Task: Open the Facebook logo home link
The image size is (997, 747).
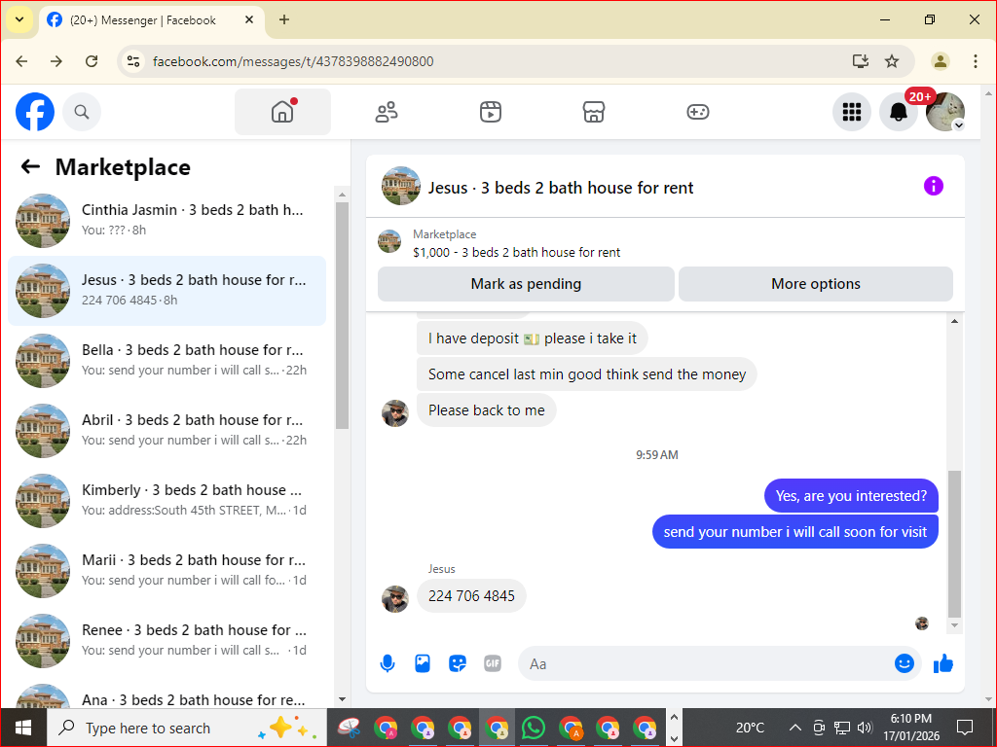Action: tap(35, 112)
